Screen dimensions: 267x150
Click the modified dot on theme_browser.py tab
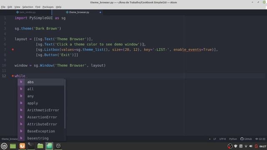(x=100, y=12)
